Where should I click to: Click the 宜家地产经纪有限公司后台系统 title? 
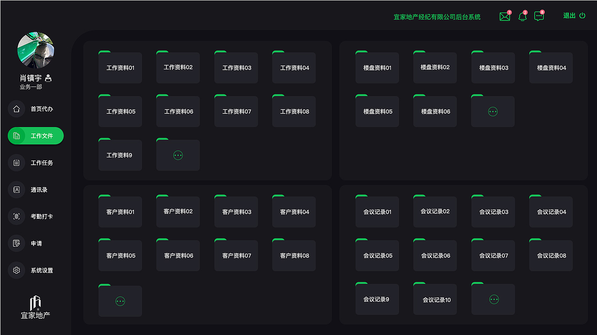pos(437,17)
